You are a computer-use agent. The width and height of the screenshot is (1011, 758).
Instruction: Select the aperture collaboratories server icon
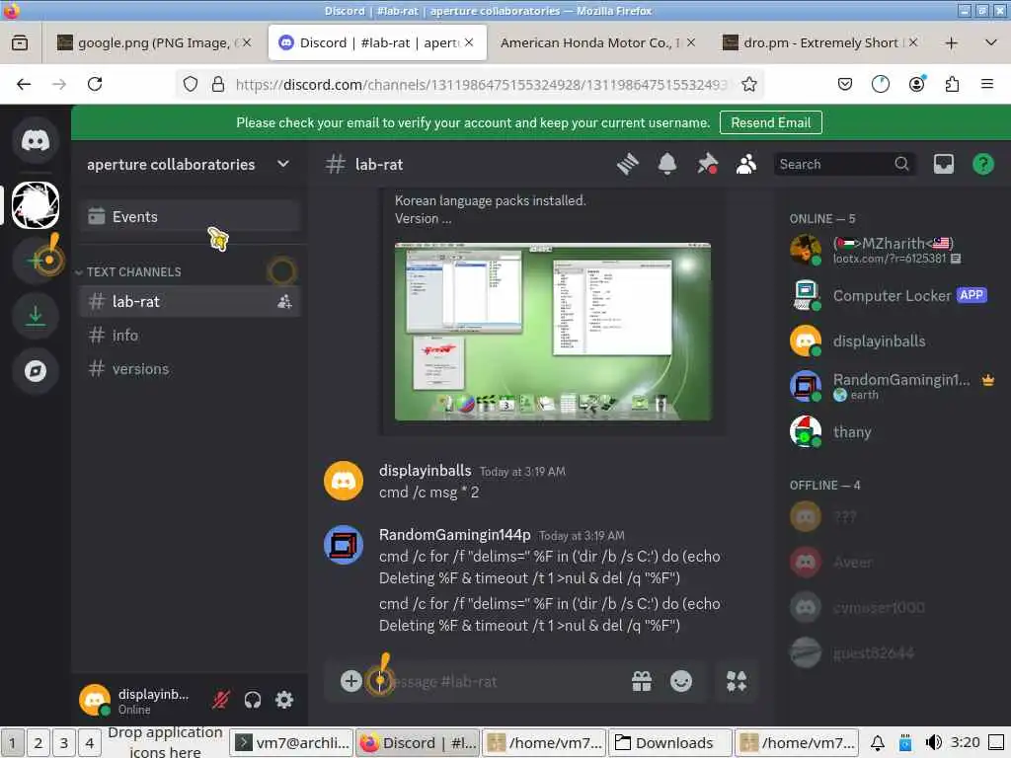pyautogui.click(x=36, y=205)
